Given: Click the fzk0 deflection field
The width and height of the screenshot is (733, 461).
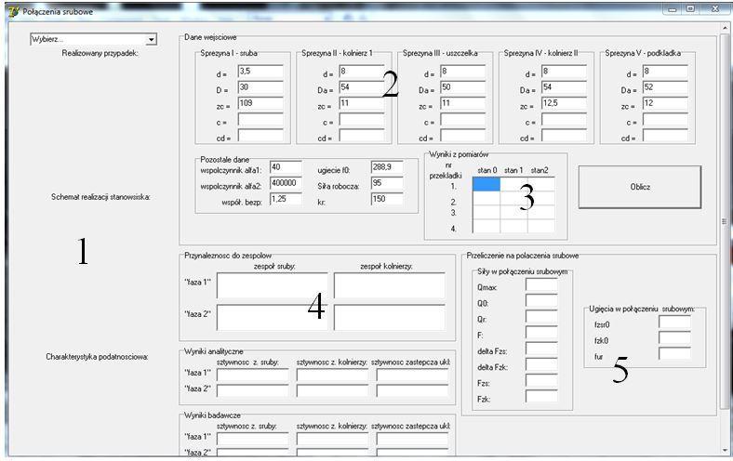Looking at the screenshot, I should tap(674, 337).
